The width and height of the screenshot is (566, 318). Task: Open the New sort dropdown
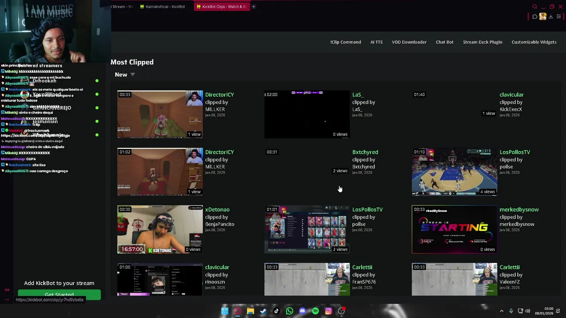[125, 75]
